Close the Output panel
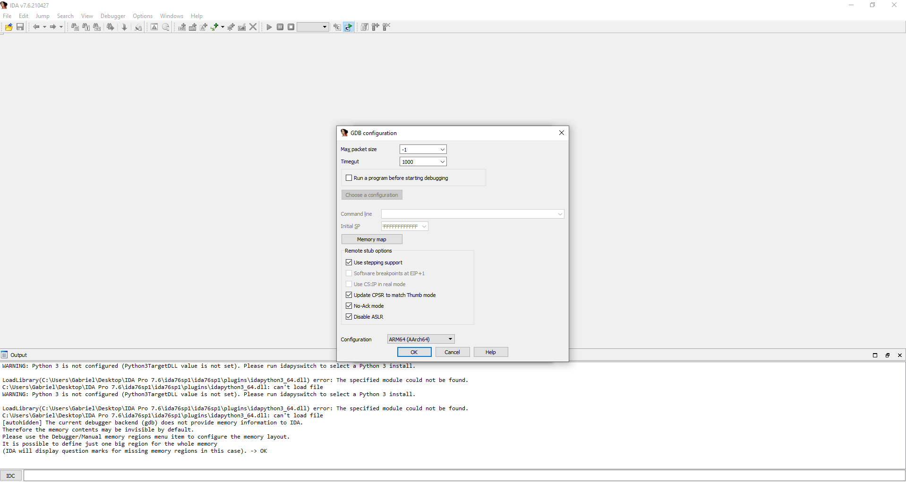This screenshot has width=906, height=482. (x=899, y=355)
